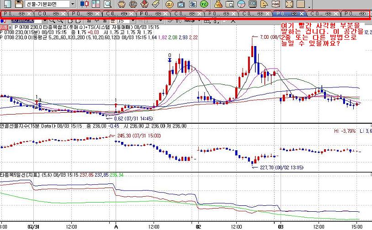Screen dimensions: 372x230
Task: Open the NEWS icon
Action: pos(276,4)
